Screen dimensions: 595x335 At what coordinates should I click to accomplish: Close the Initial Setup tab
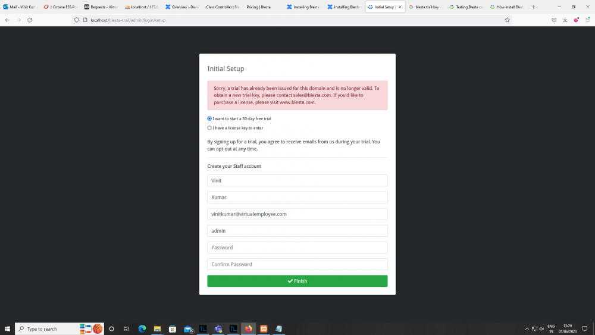400,7
